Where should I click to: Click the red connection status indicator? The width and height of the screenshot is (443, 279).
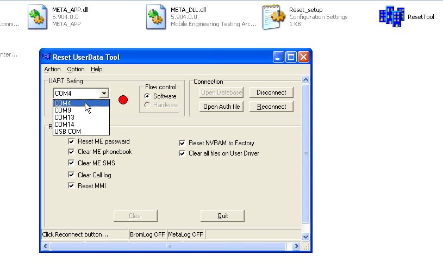point(123,100)
